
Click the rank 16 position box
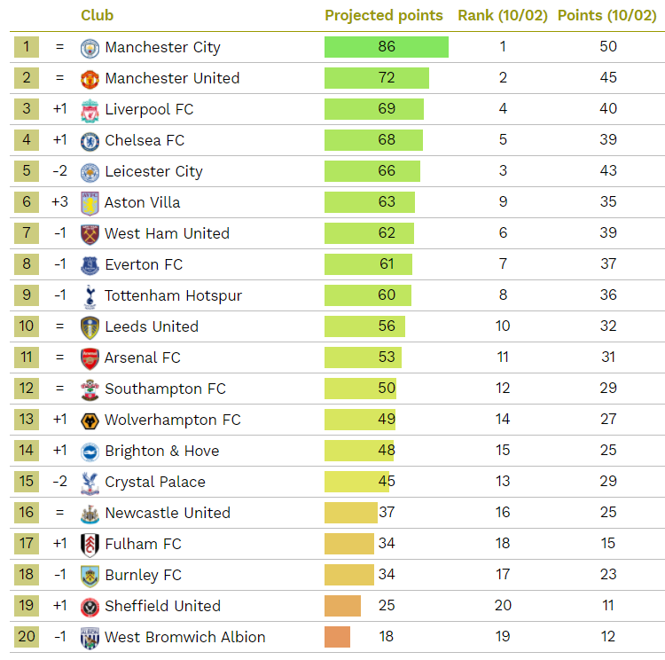pyautogui.click(x=27, y=513)
